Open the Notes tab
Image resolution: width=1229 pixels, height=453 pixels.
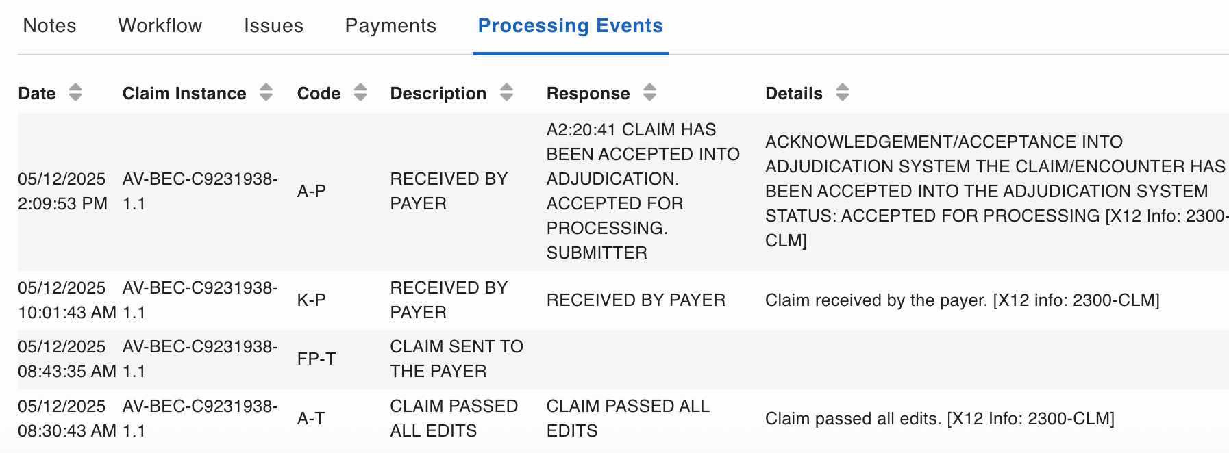[x=49, y=26]
